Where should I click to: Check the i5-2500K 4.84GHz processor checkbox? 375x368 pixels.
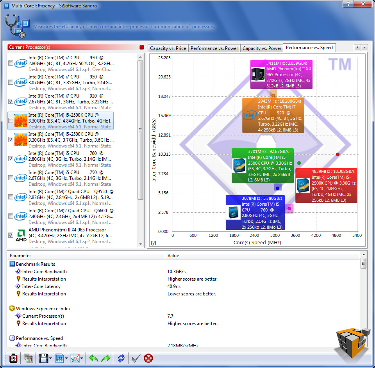pyautogui.click(x=11, y=121)
